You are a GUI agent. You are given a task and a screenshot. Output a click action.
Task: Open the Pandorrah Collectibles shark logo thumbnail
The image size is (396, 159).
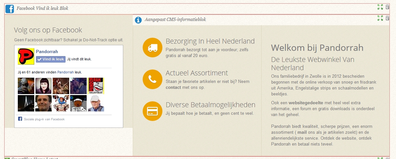pyautogui.click(x=96, y=86)
